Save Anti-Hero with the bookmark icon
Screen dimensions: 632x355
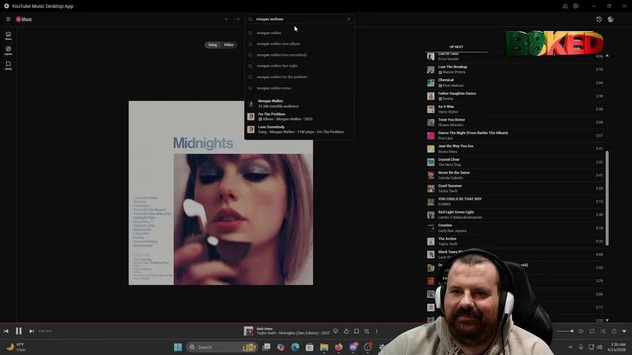click(x=356, y=331)
